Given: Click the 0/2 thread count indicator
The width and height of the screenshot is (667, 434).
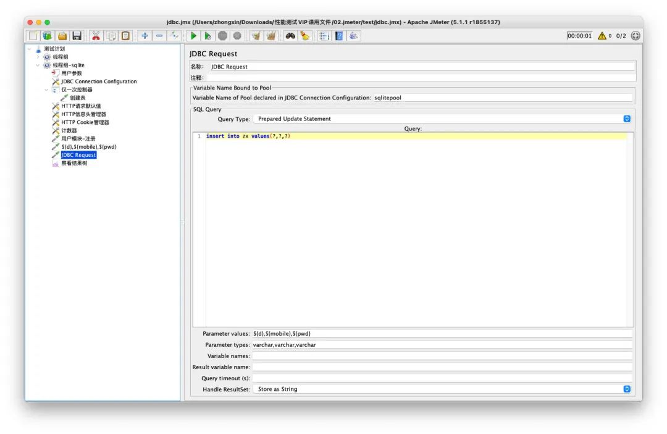Looking at the screenshot, I should (621, 36).
